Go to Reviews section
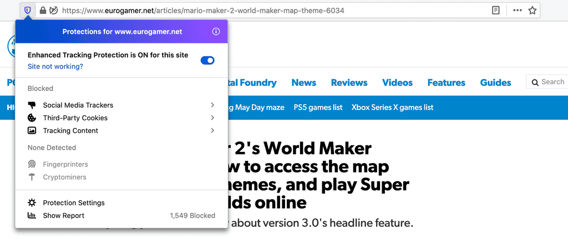This screenshot has width=568, height=239. tap(349, 83)
